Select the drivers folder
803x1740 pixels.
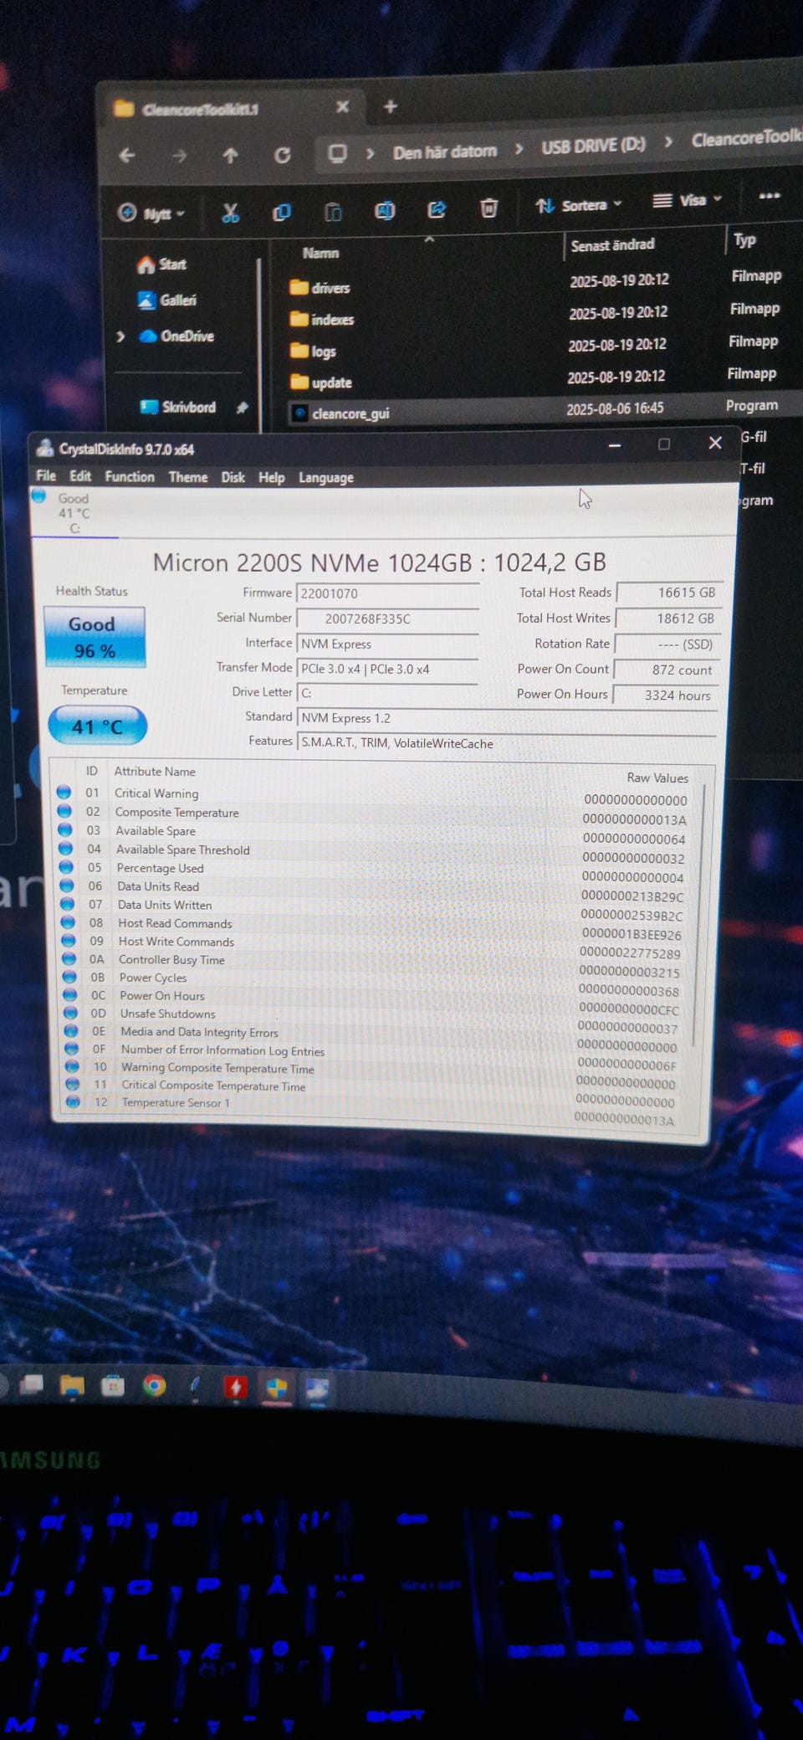pyautogui.click(x=320, y=288)
